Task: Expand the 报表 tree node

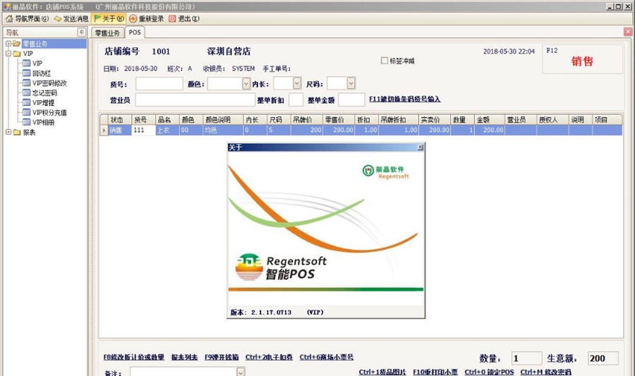Action: [x=8, y=132]
